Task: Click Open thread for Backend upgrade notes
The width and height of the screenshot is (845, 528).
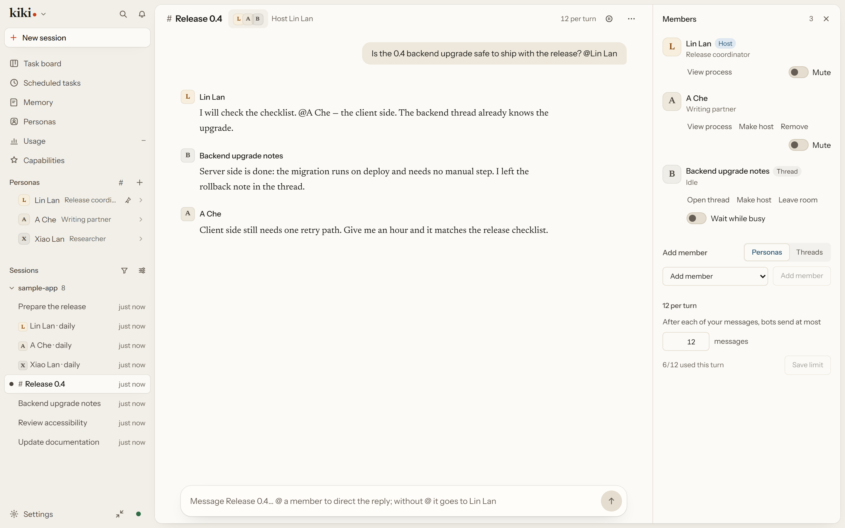Action: coord(708,200)
